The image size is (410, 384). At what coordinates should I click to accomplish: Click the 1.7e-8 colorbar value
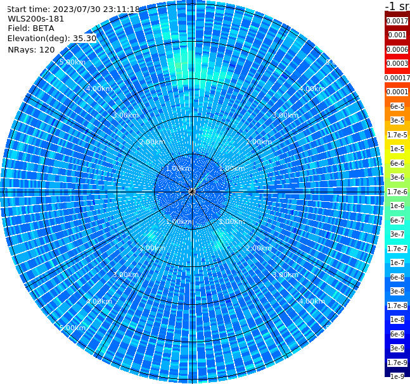[x=397, y=306]
